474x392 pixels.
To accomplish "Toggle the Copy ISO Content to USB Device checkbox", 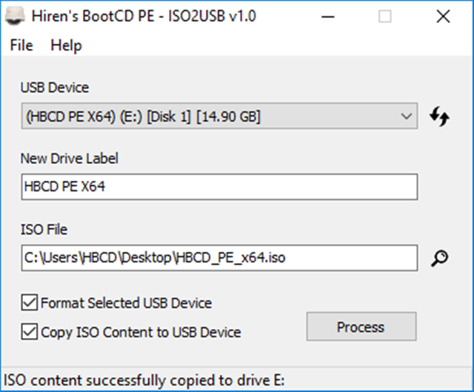I will 30,331.
